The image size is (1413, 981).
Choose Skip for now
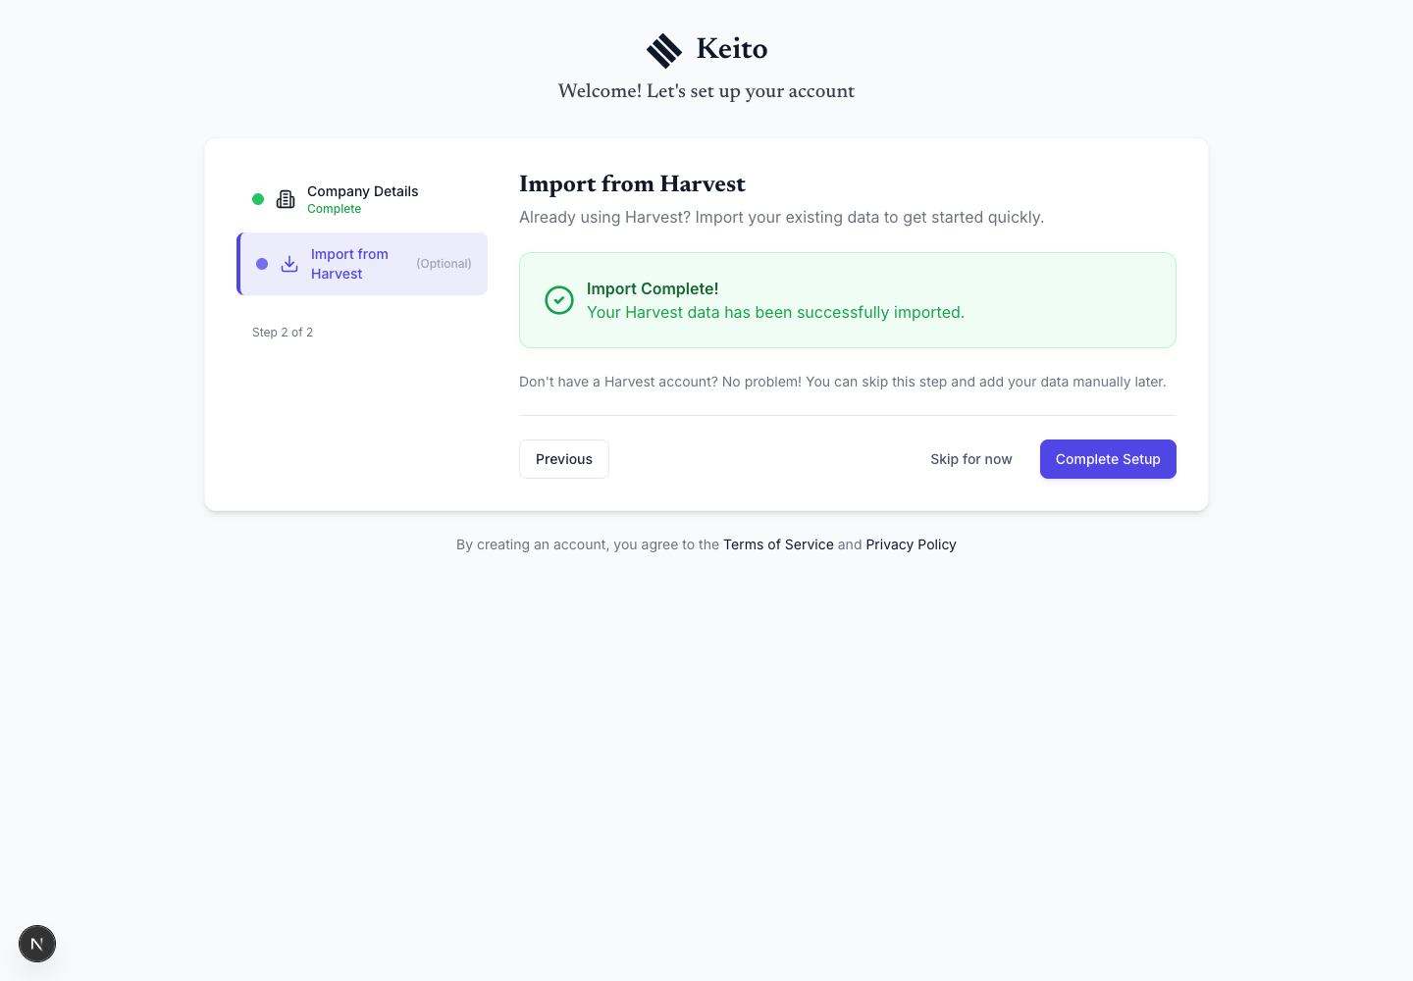(x=971, y=459)
